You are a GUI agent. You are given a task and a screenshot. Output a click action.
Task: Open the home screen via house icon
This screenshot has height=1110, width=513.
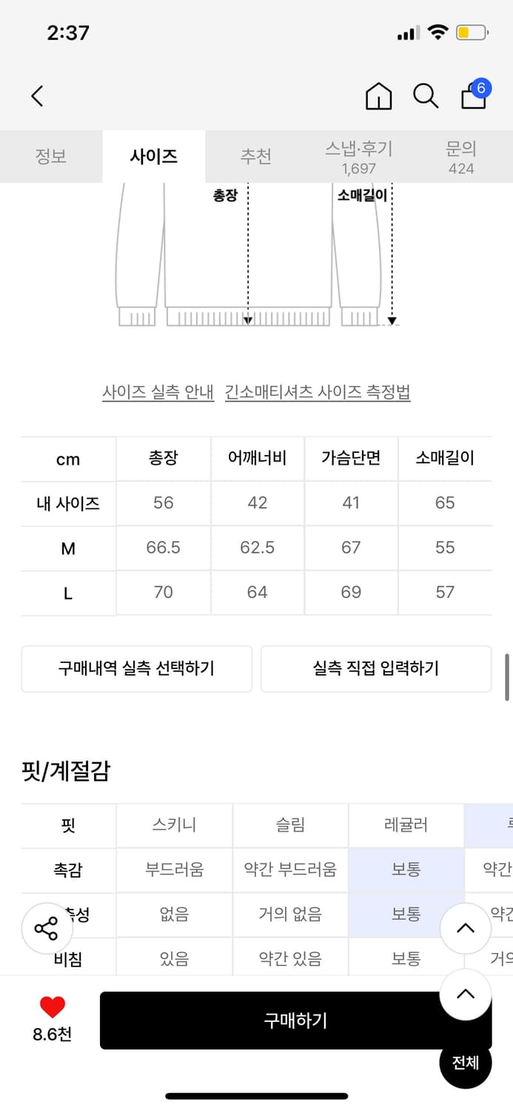[x=379, y=95]
